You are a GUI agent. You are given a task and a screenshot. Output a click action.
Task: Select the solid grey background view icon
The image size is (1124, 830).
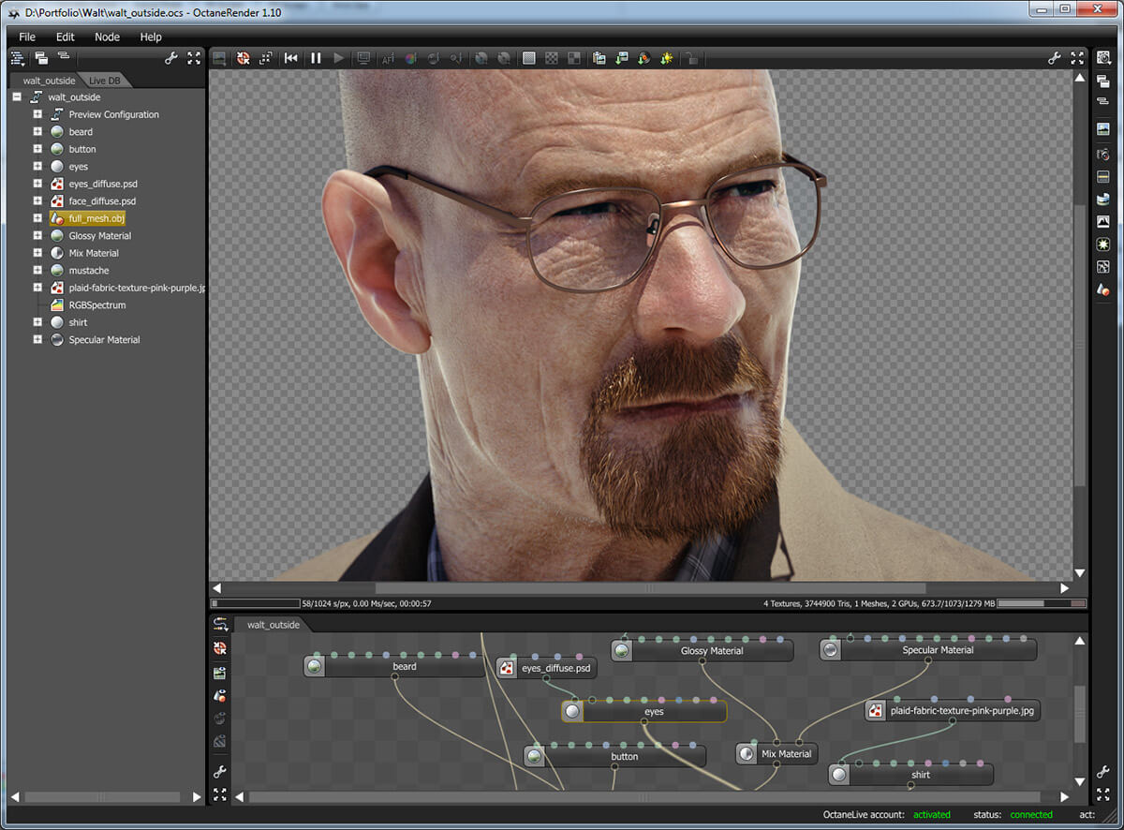[529, 58]
